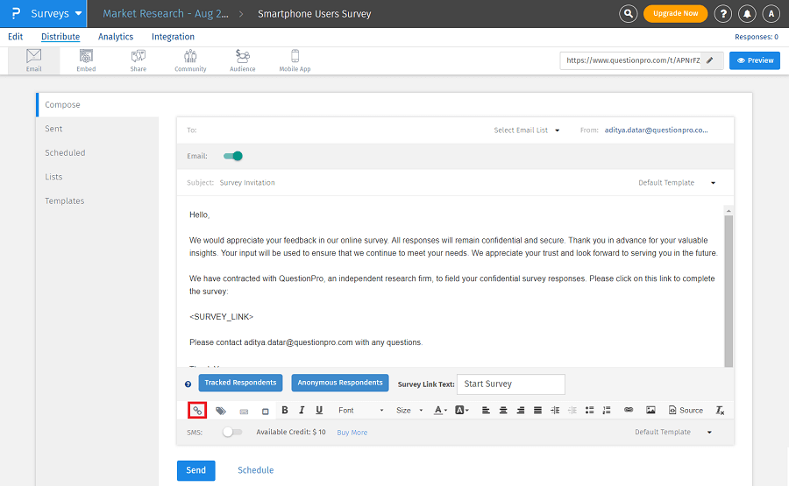Click the insert image icon
The width and height of the screenshot is (789, 486).
(650, 410)
